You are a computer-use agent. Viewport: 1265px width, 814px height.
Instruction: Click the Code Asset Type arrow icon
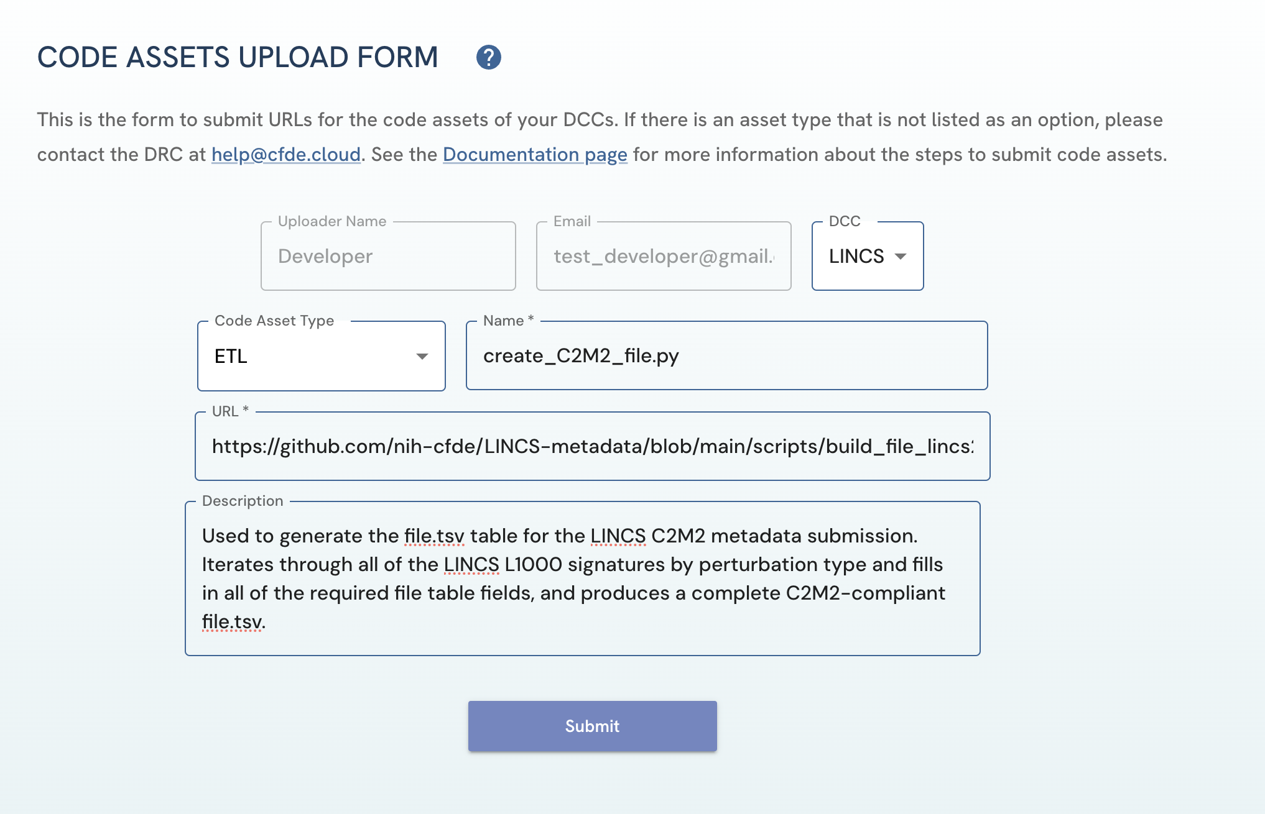click(x=422, y=356)
